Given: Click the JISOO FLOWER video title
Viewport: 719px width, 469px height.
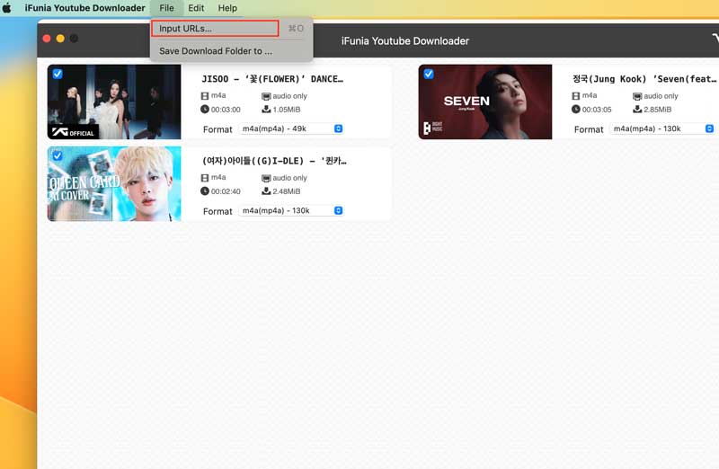Looking at the screenshot, I should pos(273,78).
